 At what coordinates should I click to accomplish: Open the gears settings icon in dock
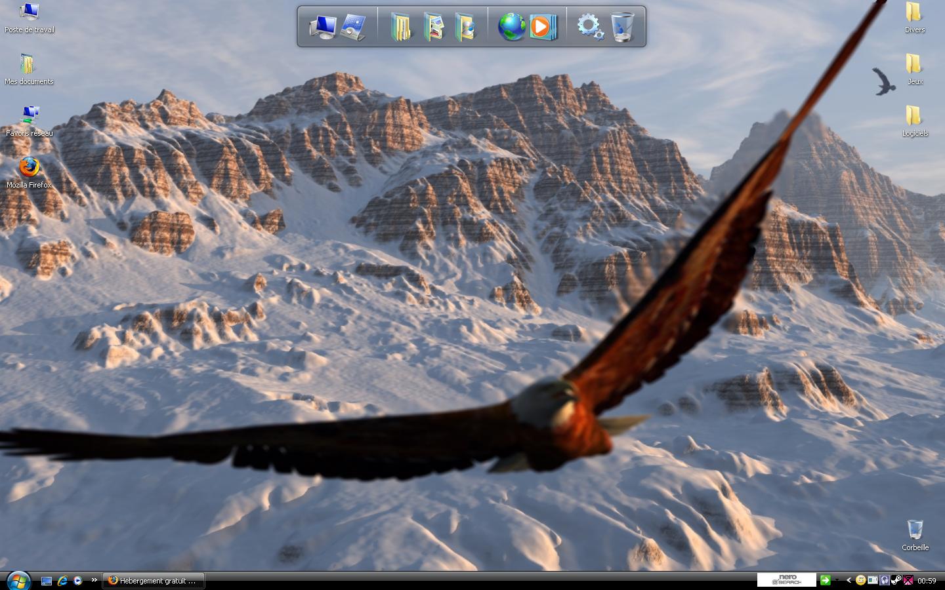[x=590, y=27]
